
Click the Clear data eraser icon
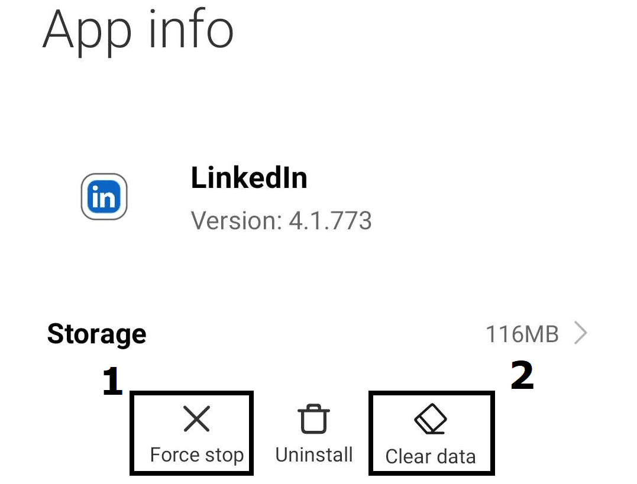pyautogui.click(x=431, y=418)
